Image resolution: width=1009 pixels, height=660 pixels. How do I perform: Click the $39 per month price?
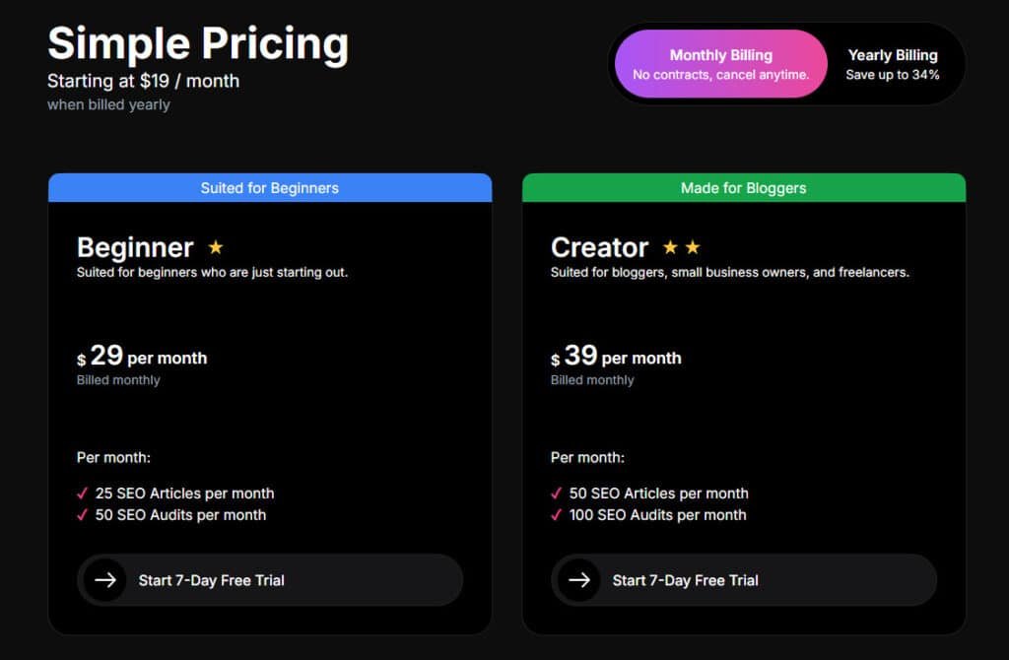pos(616,357)
